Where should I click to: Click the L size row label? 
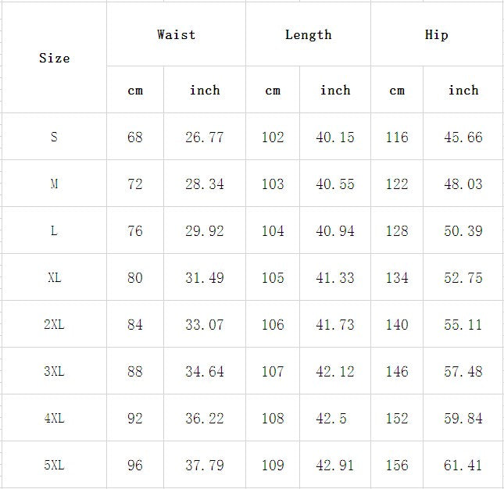click(x=54, y=230)
